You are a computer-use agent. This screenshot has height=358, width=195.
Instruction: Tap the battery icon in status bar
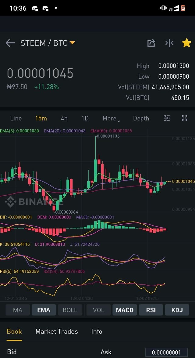click(183, 8)
